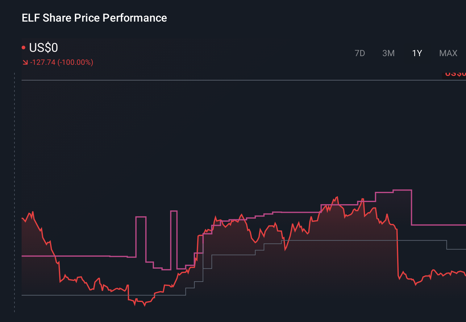466x322 pixels.
Task: Click the red legend dot beside US$0
Action: 23,47
